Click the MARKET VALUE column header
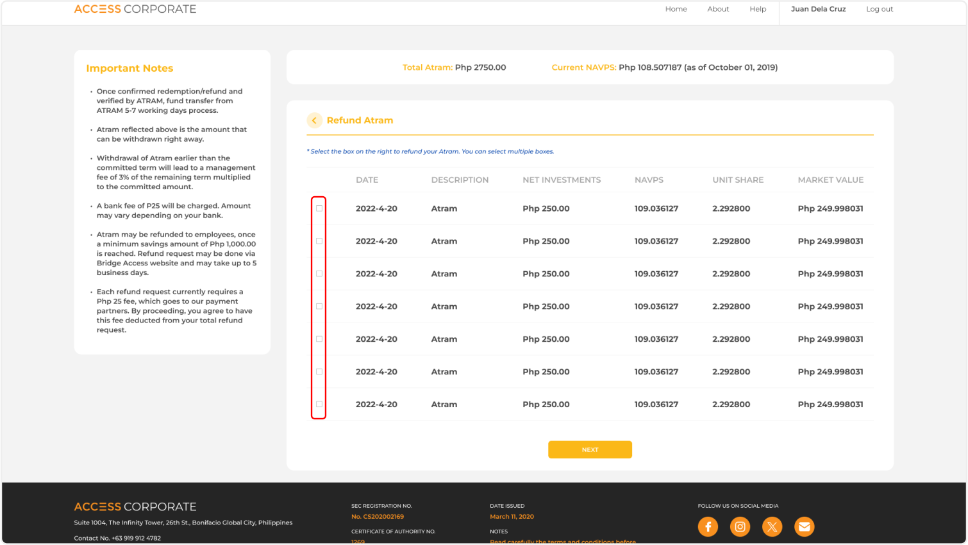968x545 pixels. coord(831,180)
